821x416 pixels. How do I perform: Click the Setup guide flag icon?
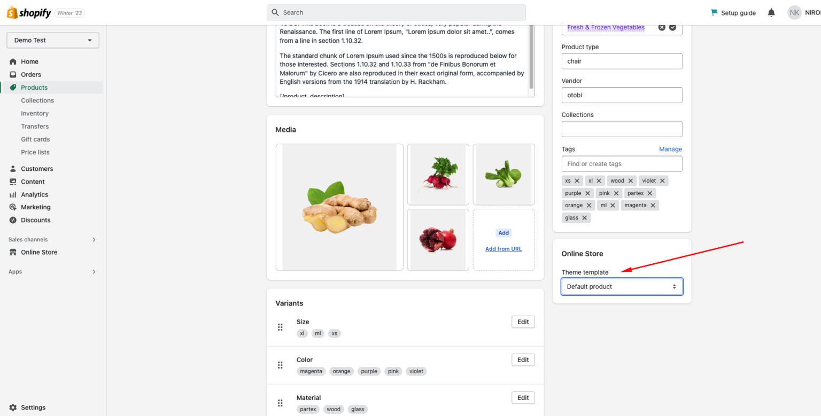pyautogui.click(x=714, y=12)
